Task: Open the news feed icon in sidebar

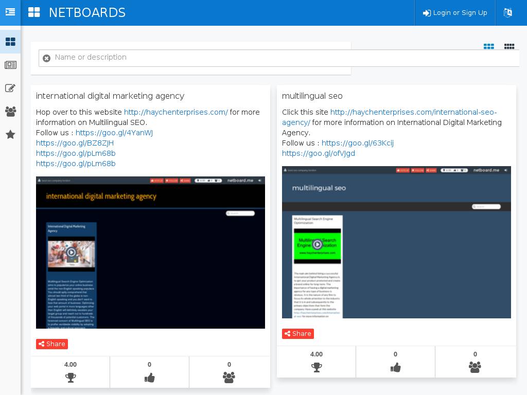Action: [x=10, y=65]
